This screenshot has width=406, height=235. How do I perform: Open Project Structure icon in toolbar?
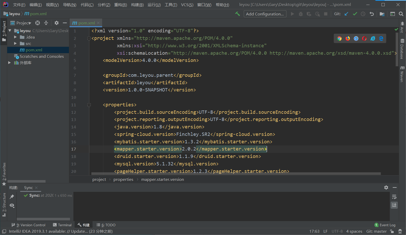[382, 14]
